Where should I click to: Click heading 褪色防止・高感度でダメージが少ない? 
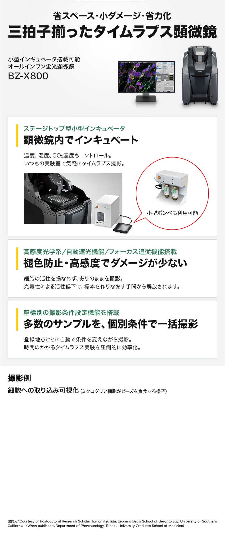click(x=105, y=263)
